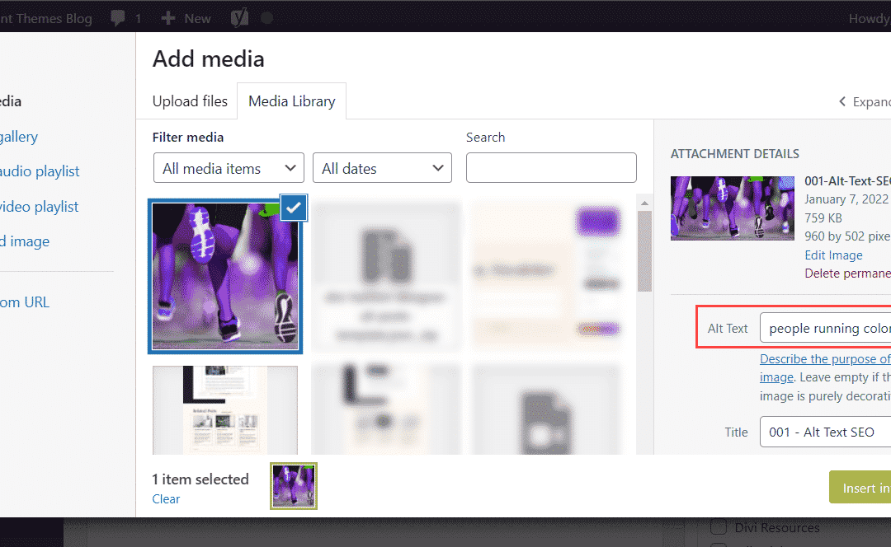Toggle the Divi Resources checkbox

tap(719, 527)
